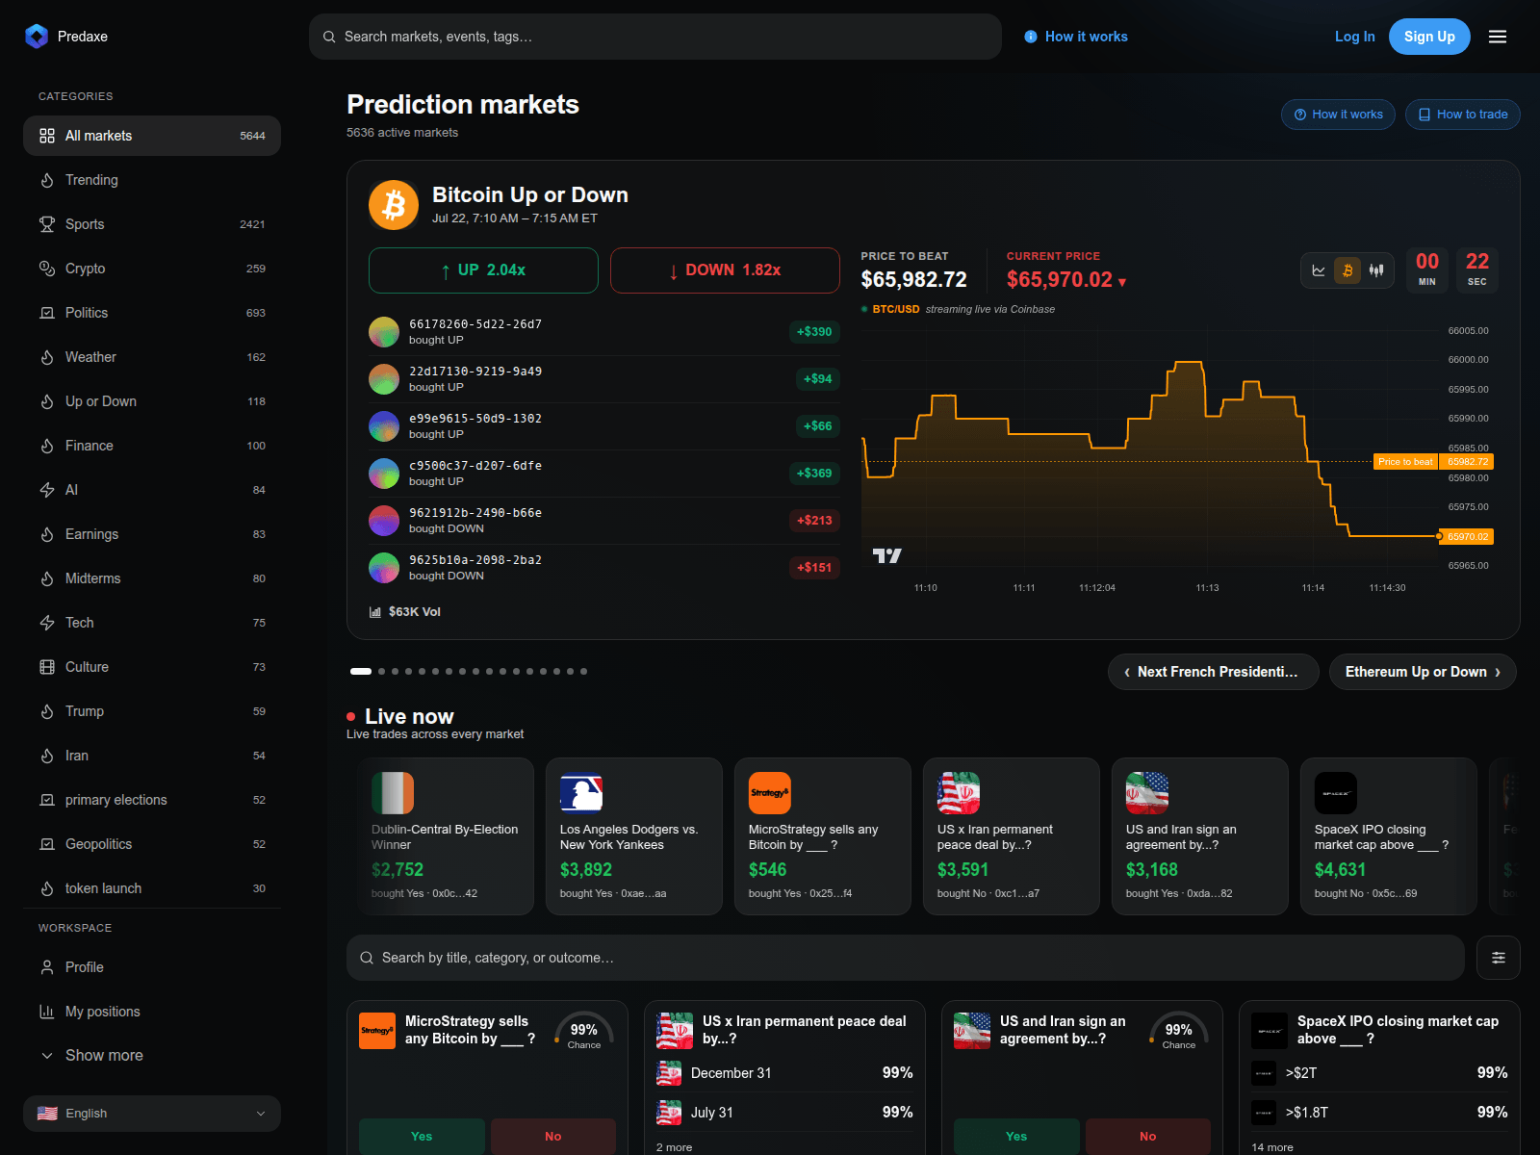The height and width of the screenshot is (1155, 1540).
Task: Click the Tech lightning icon
Action: 47,623
